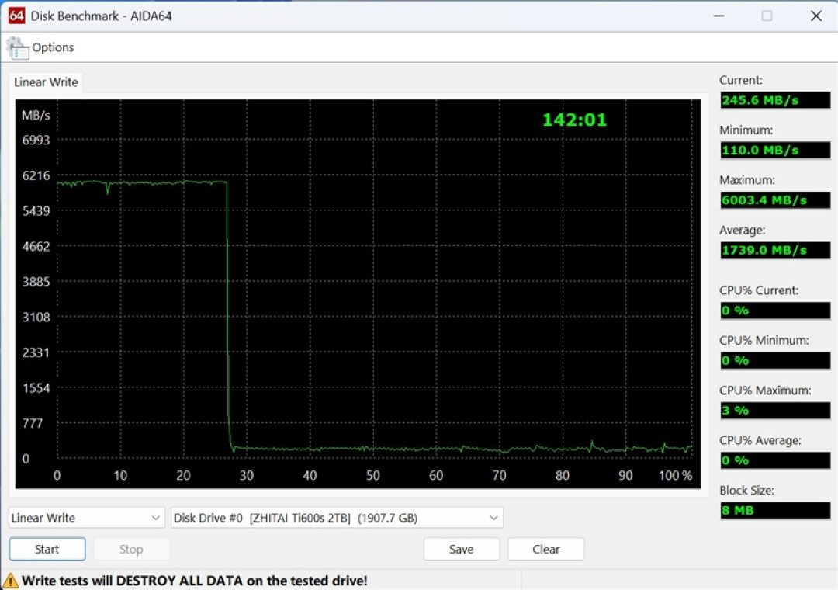Click the 50 label on the horizontal axis

373,476
